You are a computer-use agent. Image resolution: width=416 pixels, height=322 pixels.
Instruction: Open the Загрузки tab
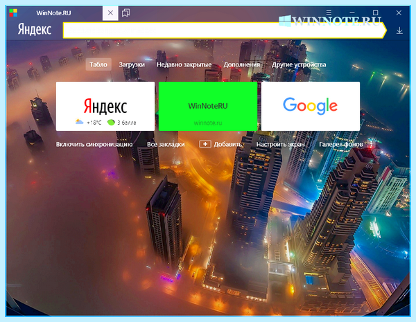coord(132,64)
